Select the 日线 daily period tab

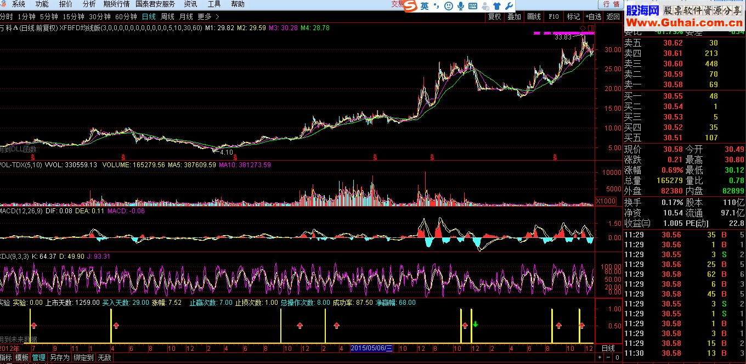pyautogui.click(x=149, y=17)
